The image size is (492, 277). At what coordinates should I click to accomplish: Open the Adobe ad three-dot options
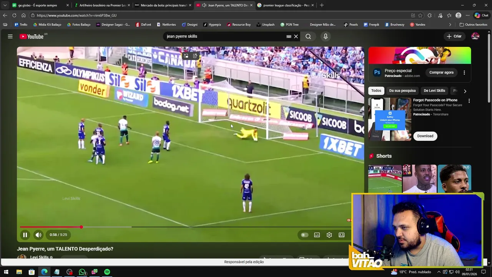[464, 72]
